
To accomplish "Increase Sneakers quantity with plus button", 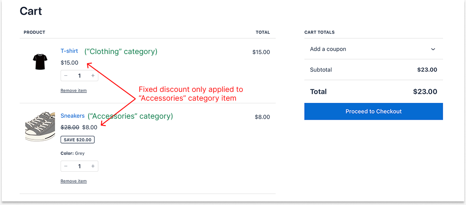I will (93, 166).
